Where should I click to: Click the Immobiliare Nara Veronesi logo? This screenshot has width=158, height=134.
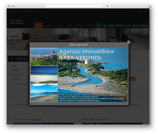click(x=16, y=22)
